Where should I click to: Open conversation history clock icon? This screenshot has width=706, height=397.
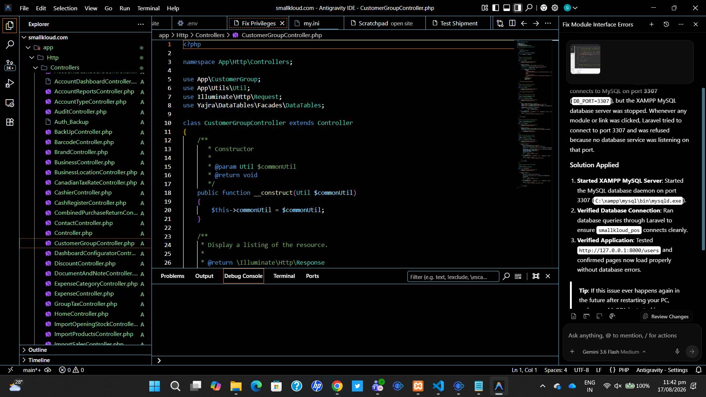[666, 24]
